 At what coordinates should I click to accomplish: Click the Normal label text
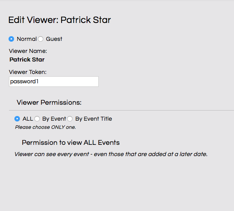pos(27,39)
